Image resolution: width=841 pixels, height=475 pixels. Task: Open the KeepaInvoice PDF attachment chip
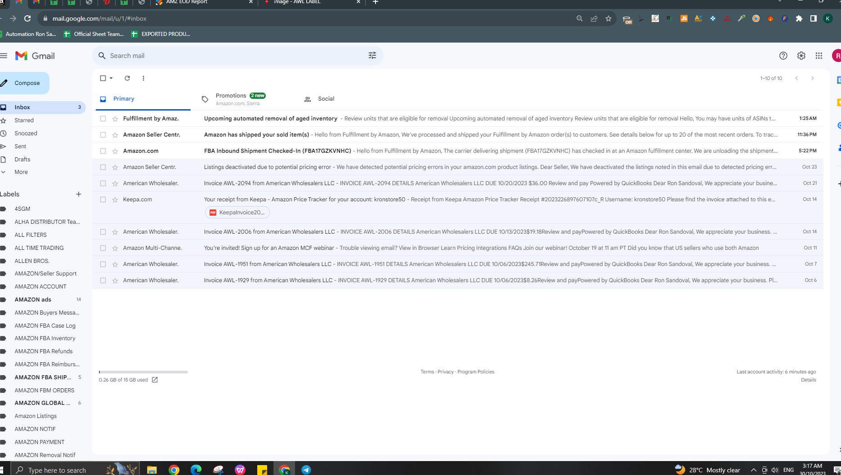click(x=237, y=213)
